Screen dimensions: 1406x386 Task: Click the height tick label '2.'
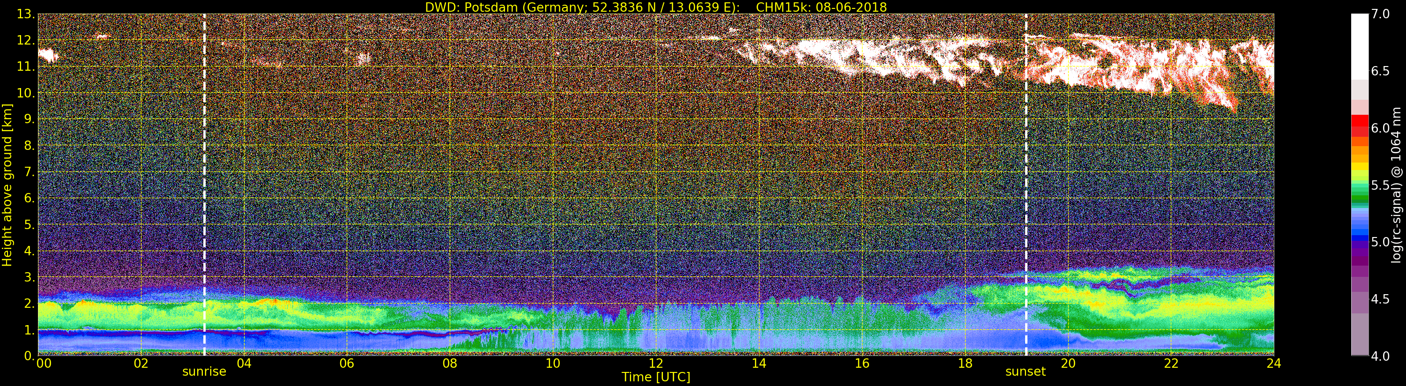pos(30,303)
